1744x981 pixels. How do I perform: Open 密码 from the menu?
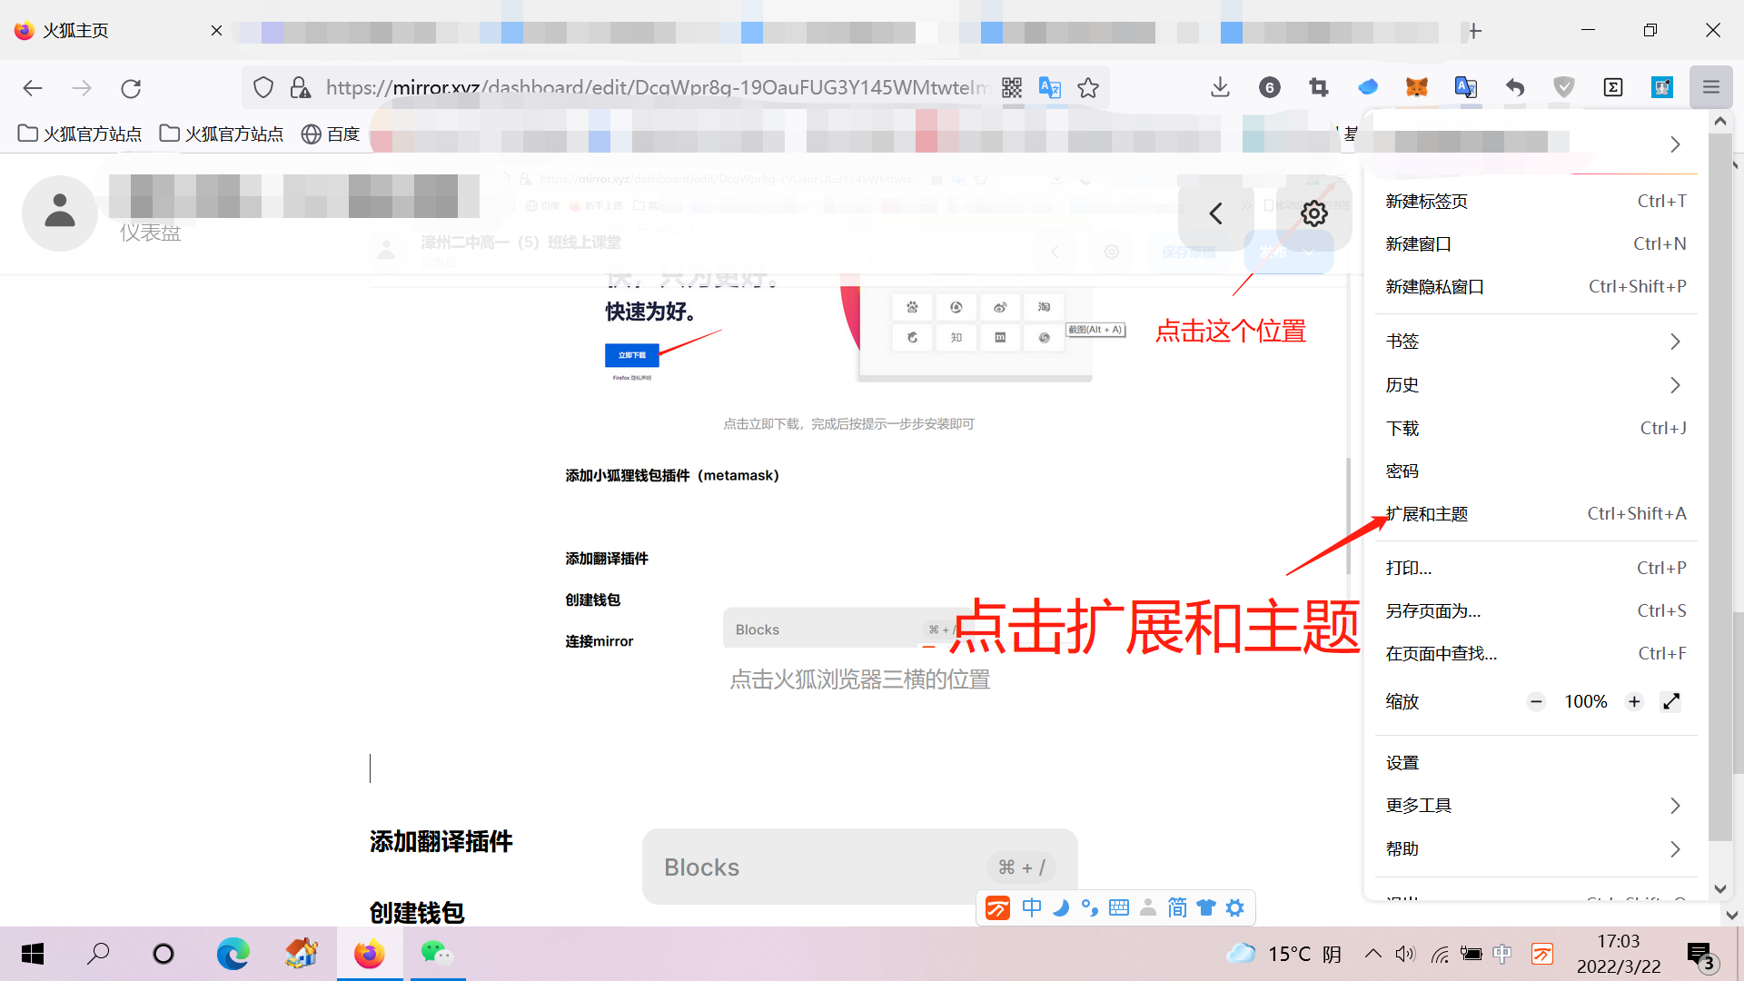coord(1535,471)
